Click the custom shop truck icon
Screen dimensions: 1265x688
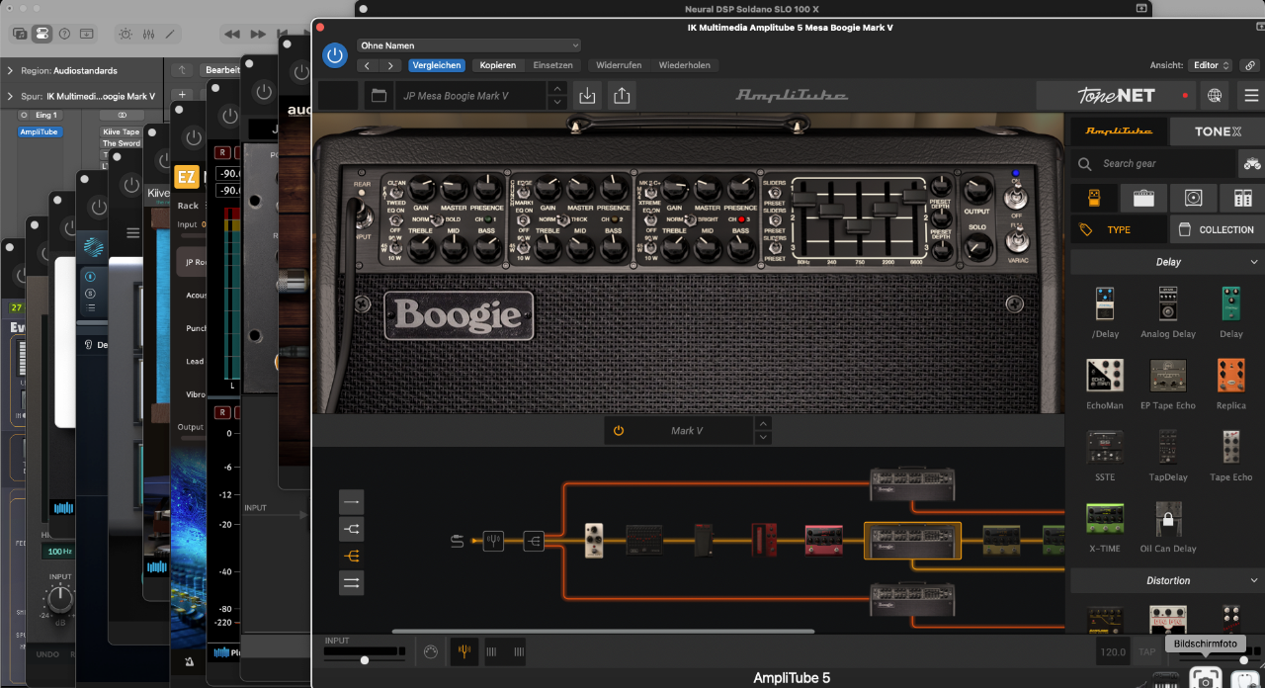tap(1252, 163)
